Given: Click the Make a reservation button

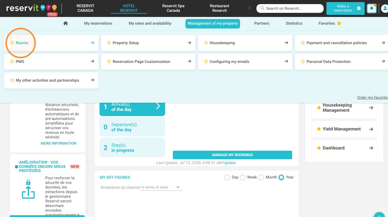Looking at the screenshot, I should tap(345, 8).
